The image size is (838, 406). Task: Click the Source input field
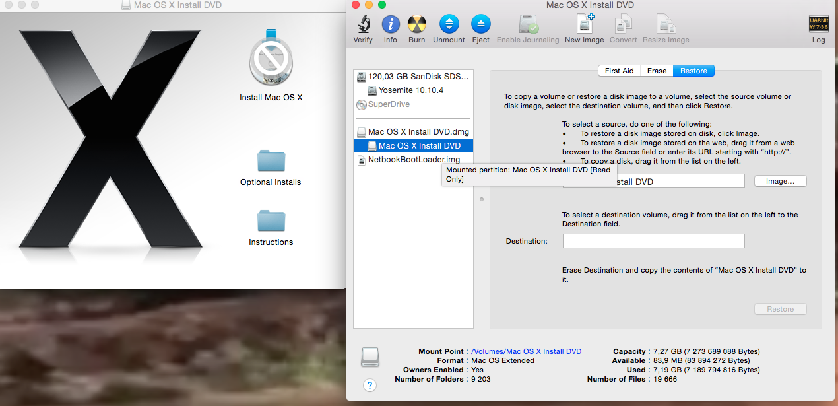[653, 181]
